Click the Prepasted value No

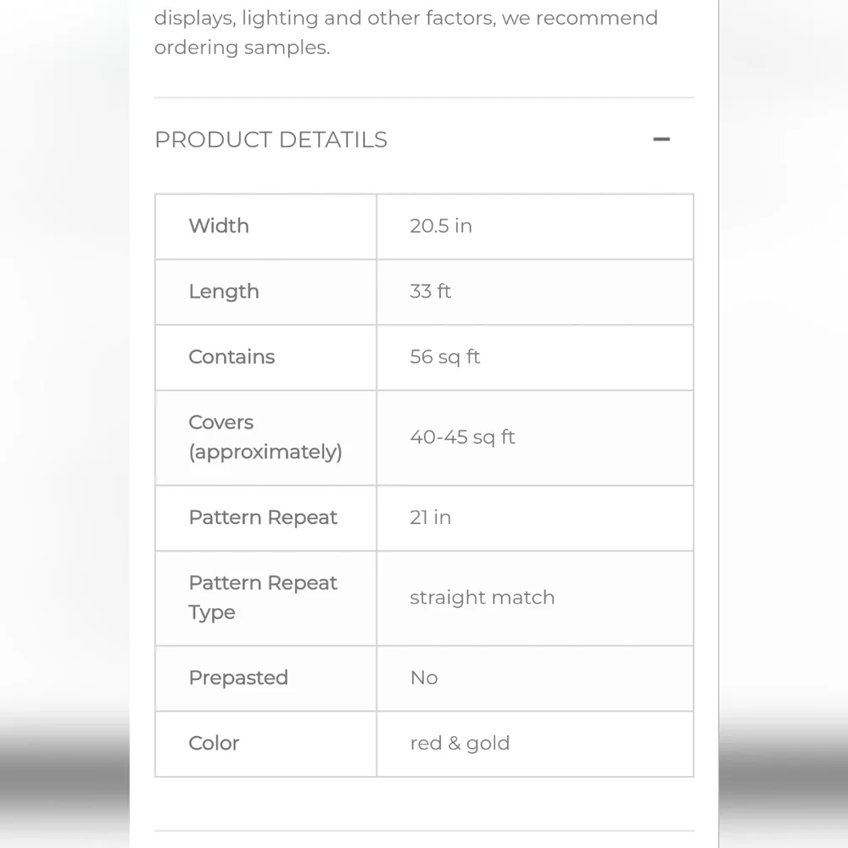click(x=424, y=678)
